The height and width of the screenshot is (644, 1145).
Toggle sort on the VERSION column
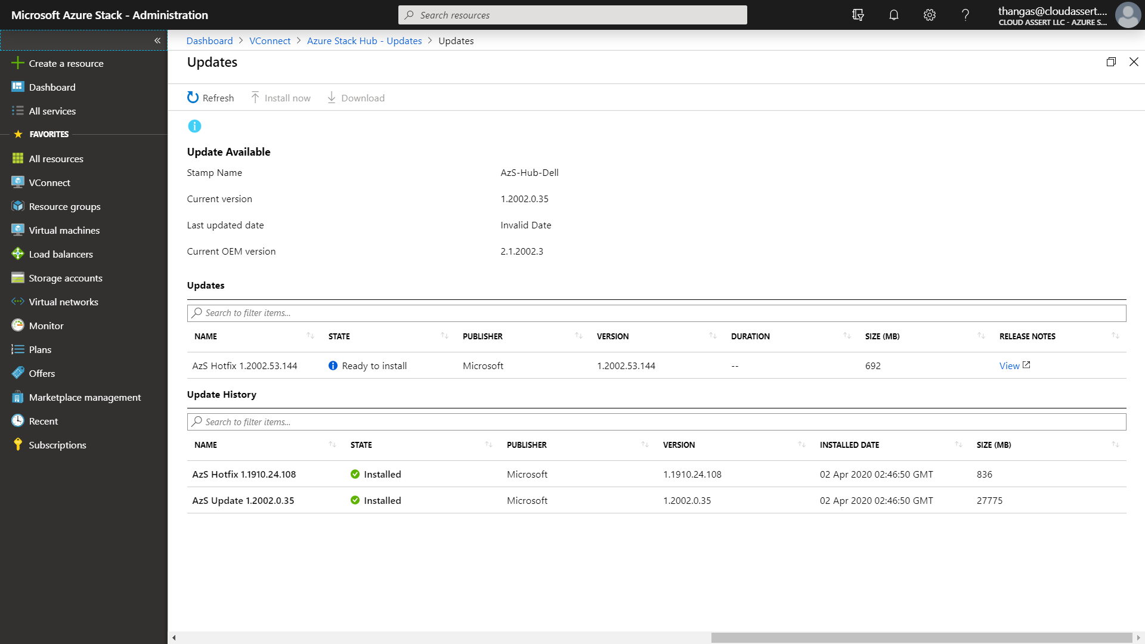[x=713, y=336]
